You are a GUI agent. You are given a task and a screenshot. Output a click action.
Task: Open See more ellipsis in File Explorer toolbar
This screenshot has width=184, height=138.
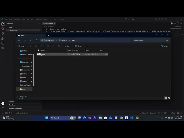87,46
